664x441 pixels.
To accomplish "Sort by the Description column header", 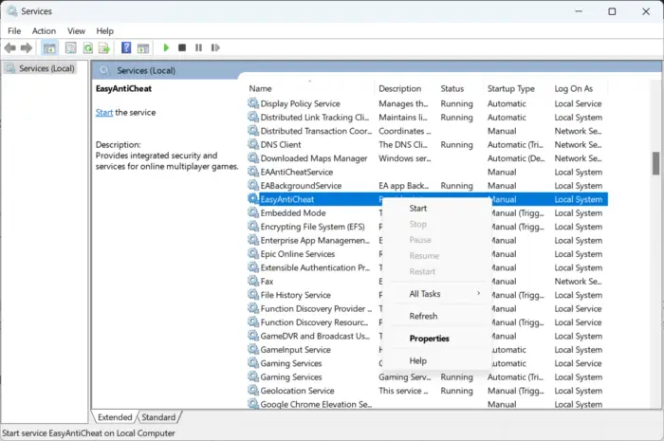I will (x=406, y=88).
